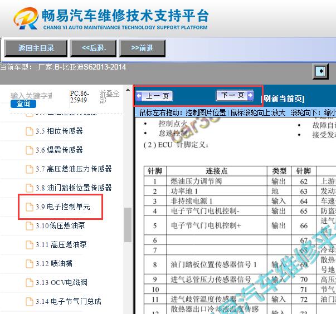This screenshot has height=314, width=336.
Task: Open 3.5 相位传感器 tree item
Action: pyautogui.click(x=59, y=131)
